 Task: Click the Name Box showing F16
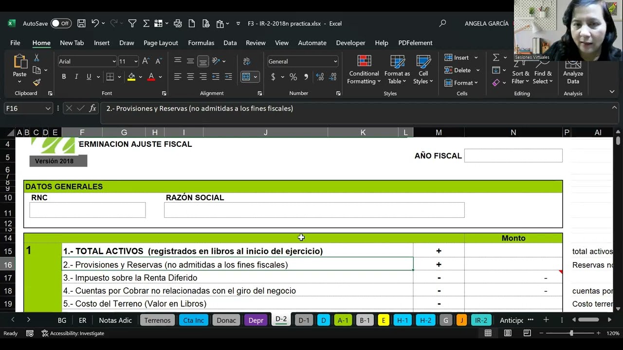tap(24, 108)
